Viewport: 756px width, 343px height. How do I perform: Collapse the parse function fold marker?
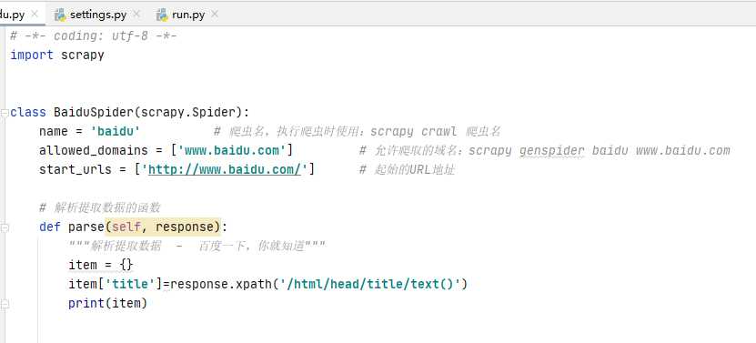click(5, 227)
